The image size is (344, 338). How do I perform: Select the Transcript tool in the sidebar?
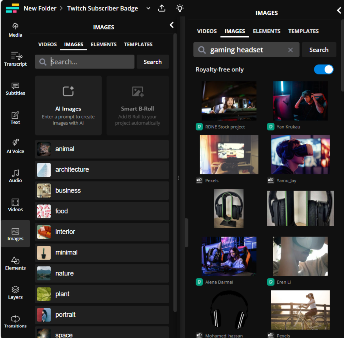pyautogui.click(x=15, y=59)
